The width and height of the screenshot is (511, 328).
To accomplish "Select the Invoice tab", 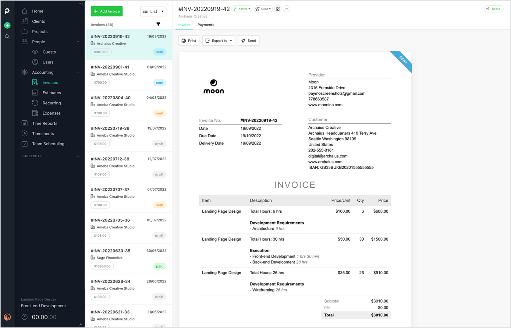I will click(x=184, y=25).
